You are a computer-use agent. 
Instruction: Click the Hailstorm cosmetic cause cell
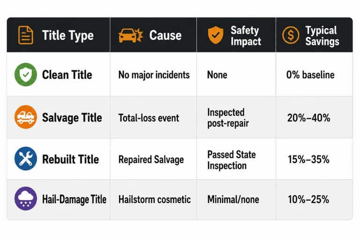click(x=155, y=199)
